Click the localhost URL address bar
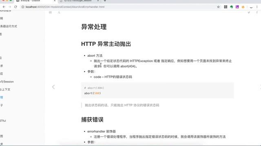Screen dimensions: 261x146 [65, 7]
